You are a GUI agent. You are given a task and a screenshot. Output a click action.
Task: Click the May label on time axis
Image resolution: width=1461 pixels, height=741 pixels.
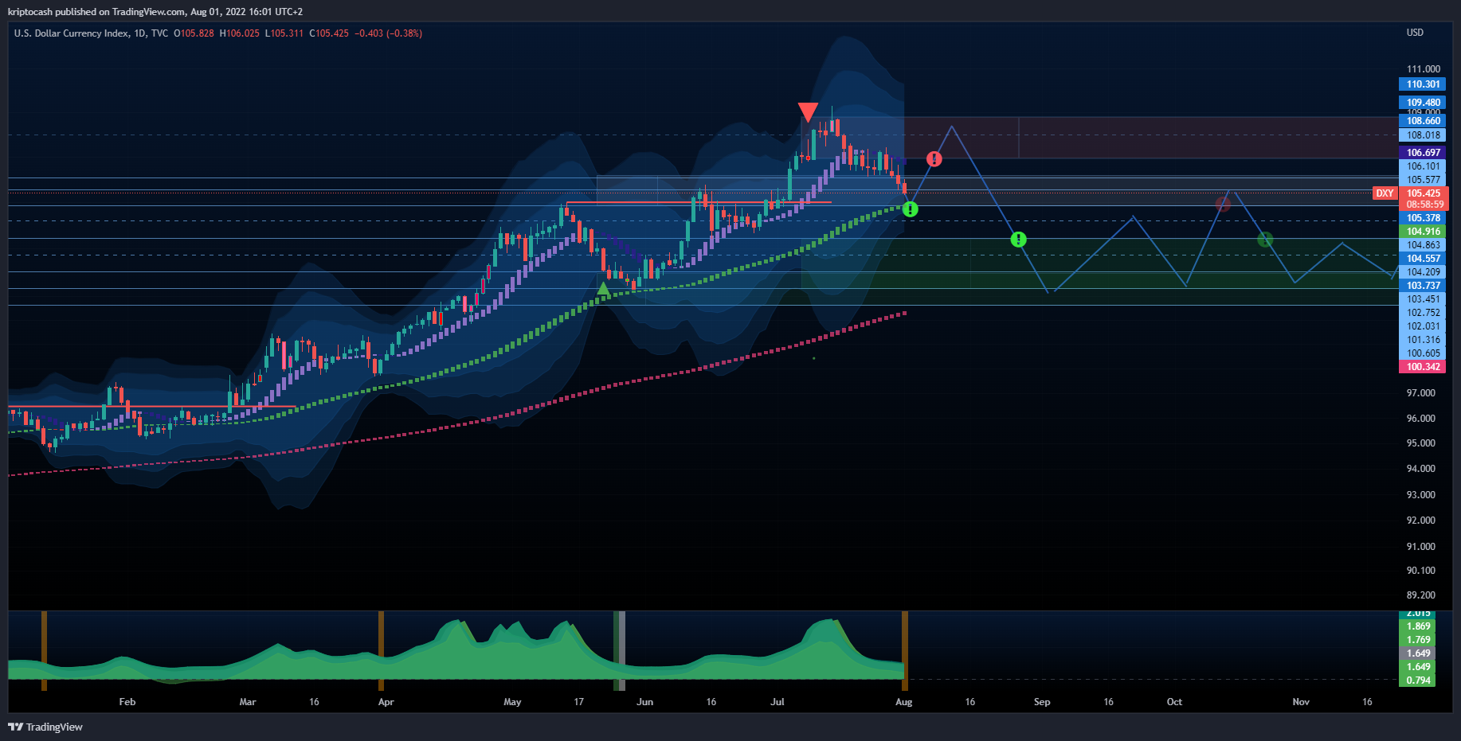[x=512, y=702]
